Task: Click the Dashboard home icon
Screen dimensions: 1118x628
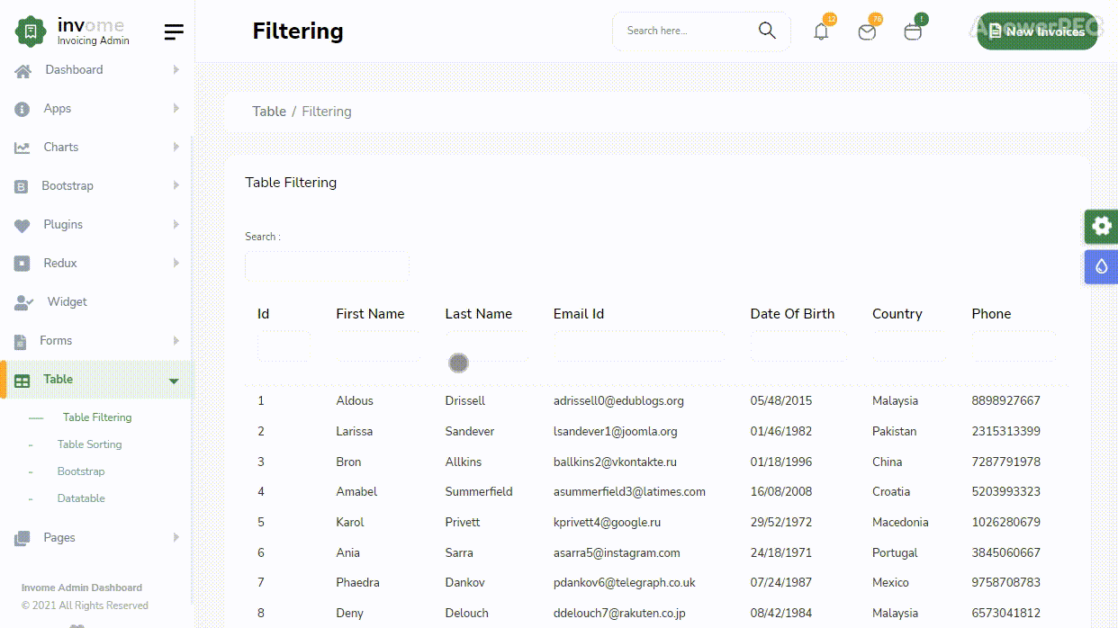Action: point(23,70)
